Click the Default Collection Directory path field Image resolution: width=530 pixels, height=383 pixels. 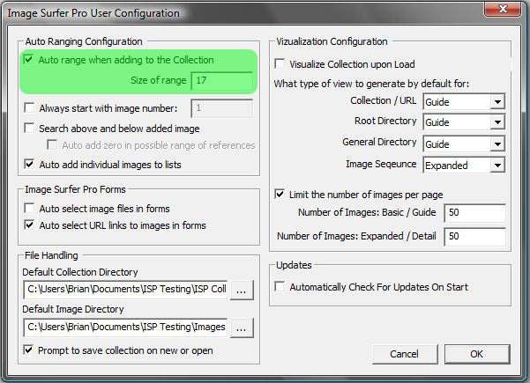(x=125, y=289)
